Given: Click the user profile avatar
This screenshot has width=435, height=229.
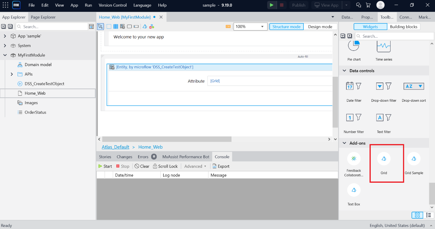Looking at the screenshot, I should tap(380, 5).
